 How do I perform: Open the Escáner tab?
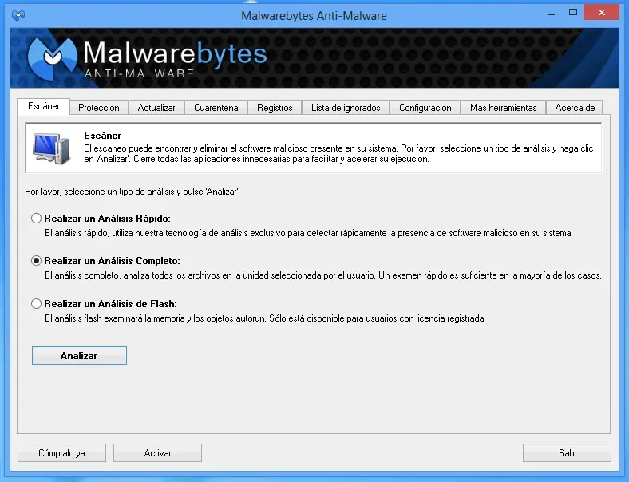[44, 106]
